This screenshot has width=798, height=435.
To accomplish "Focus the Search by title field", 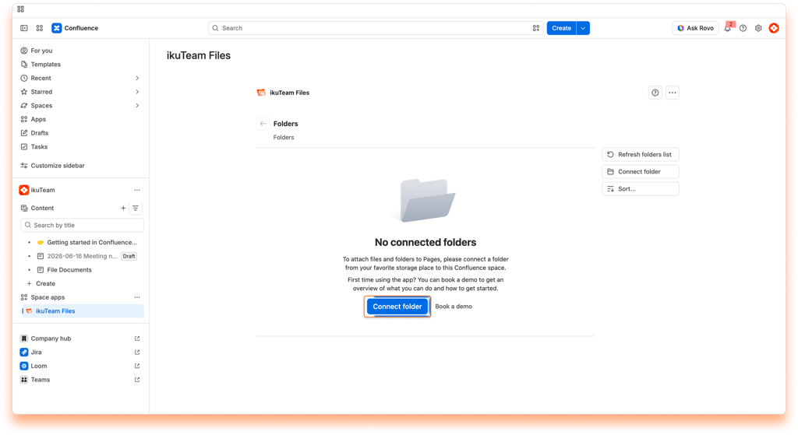I will pyautogui.click(x=83, y=225).
